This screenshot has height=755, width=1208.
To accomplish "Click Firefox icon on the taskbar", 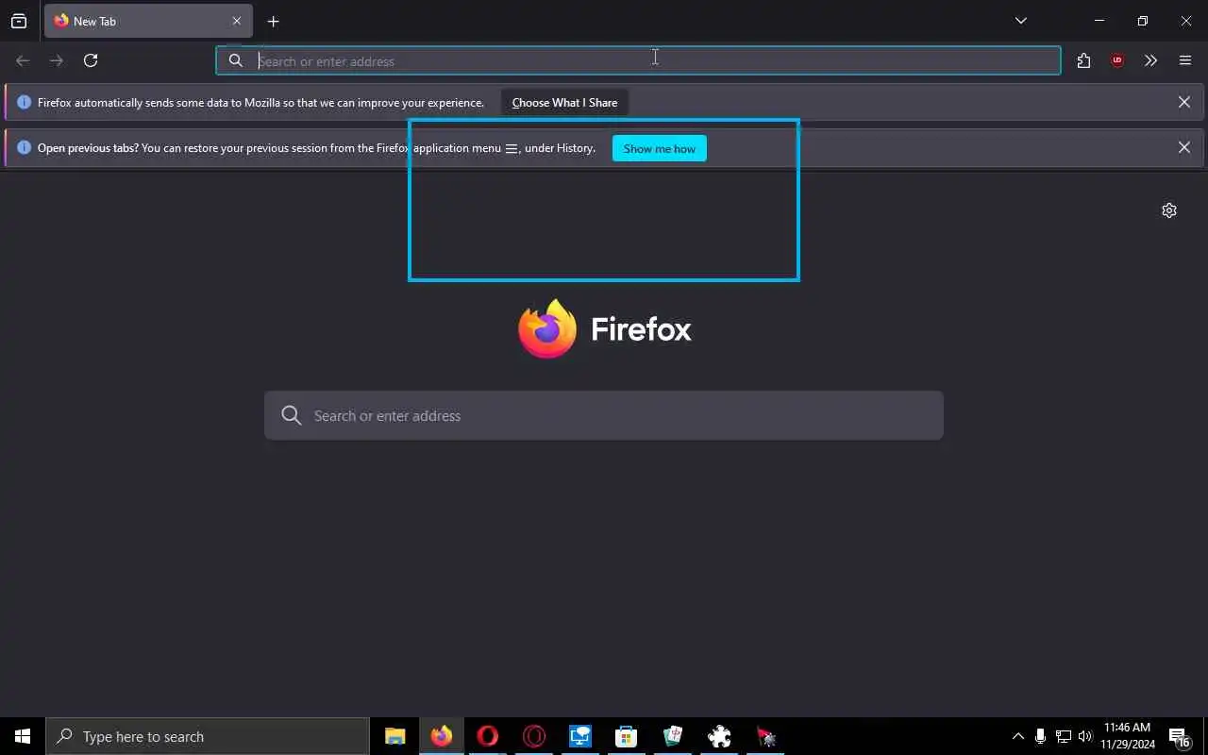I will coord(442,736).
